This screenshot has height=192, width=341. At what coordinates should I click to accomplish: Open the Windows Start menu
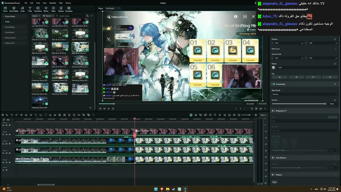pyautogui.click(x=156, y=189)
